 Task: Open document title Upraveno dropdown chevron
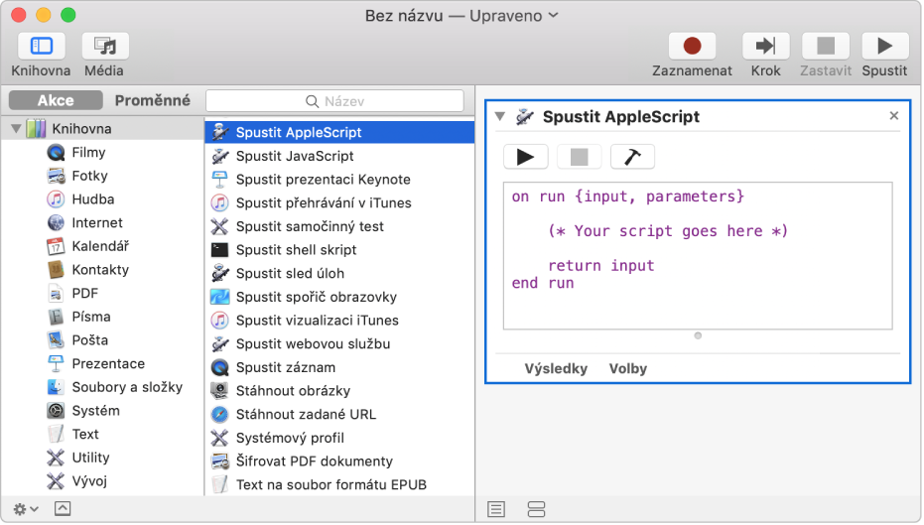554,15
